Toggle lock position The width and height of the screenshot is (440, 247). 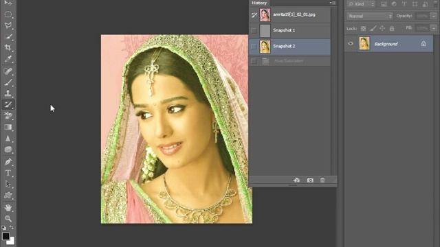coord(382,28)
